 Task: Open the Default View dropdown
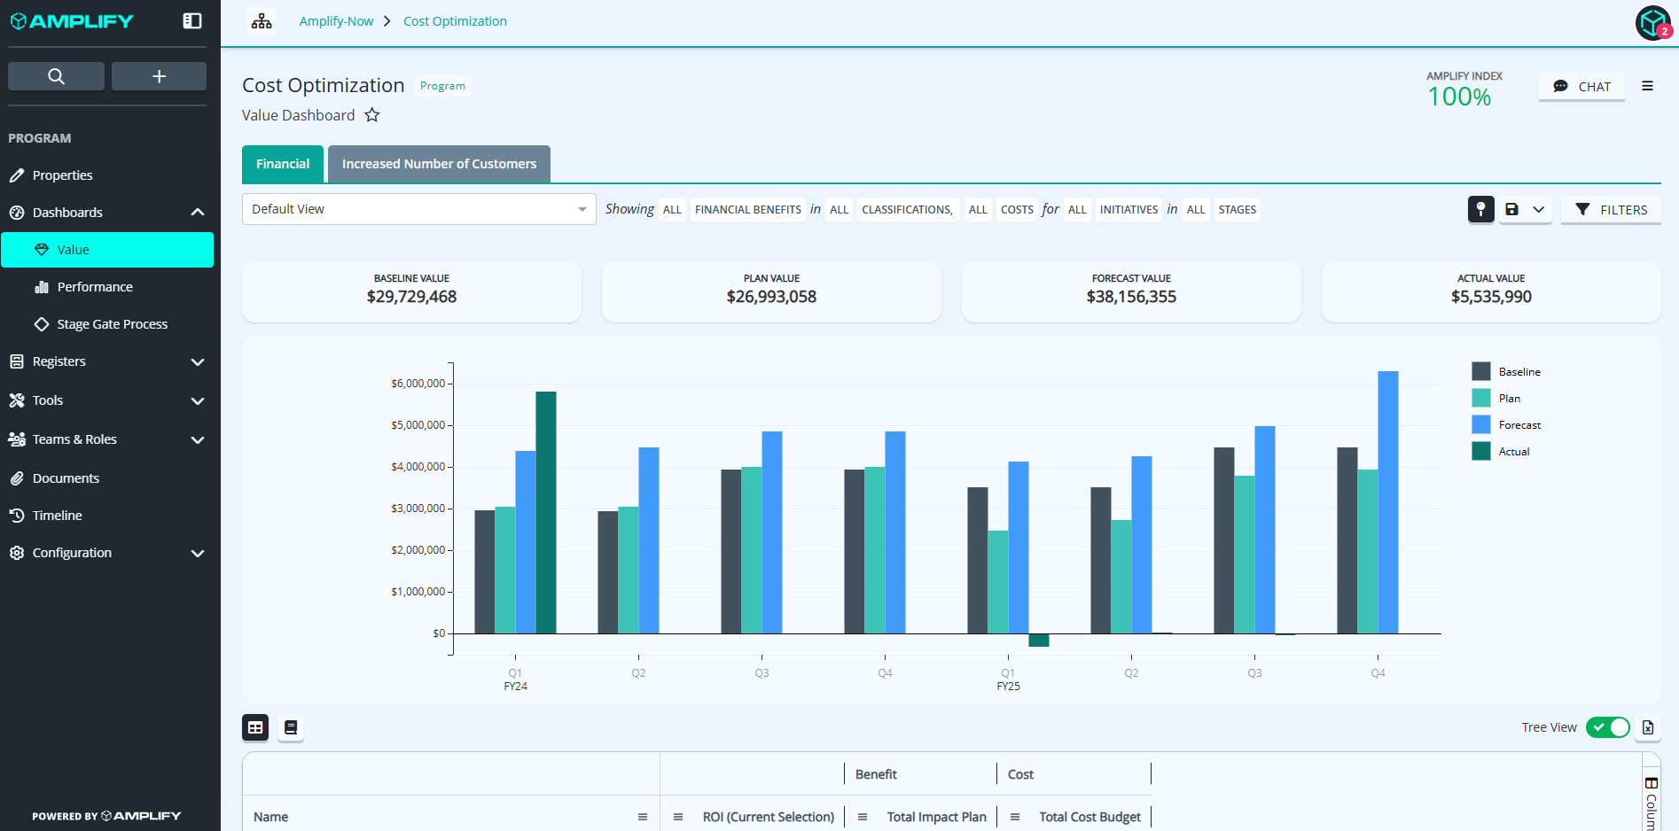click(x=418, y=209)
